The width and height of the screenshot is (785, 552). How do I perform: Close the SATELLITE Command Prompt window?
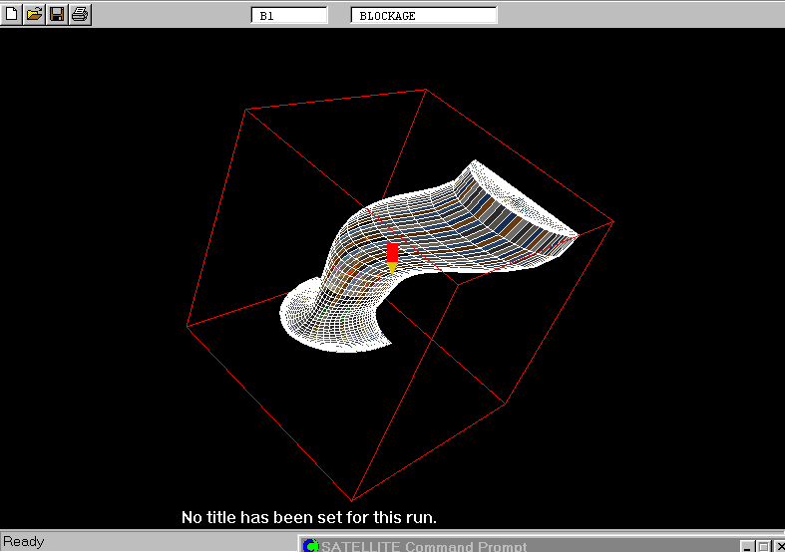pyautogui.click(x=779, y=546)
